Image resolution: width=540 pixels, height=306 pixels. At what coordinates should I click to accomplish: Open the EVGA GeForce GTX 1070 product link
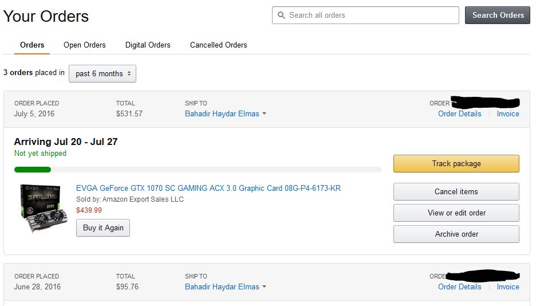pos(208,188)
